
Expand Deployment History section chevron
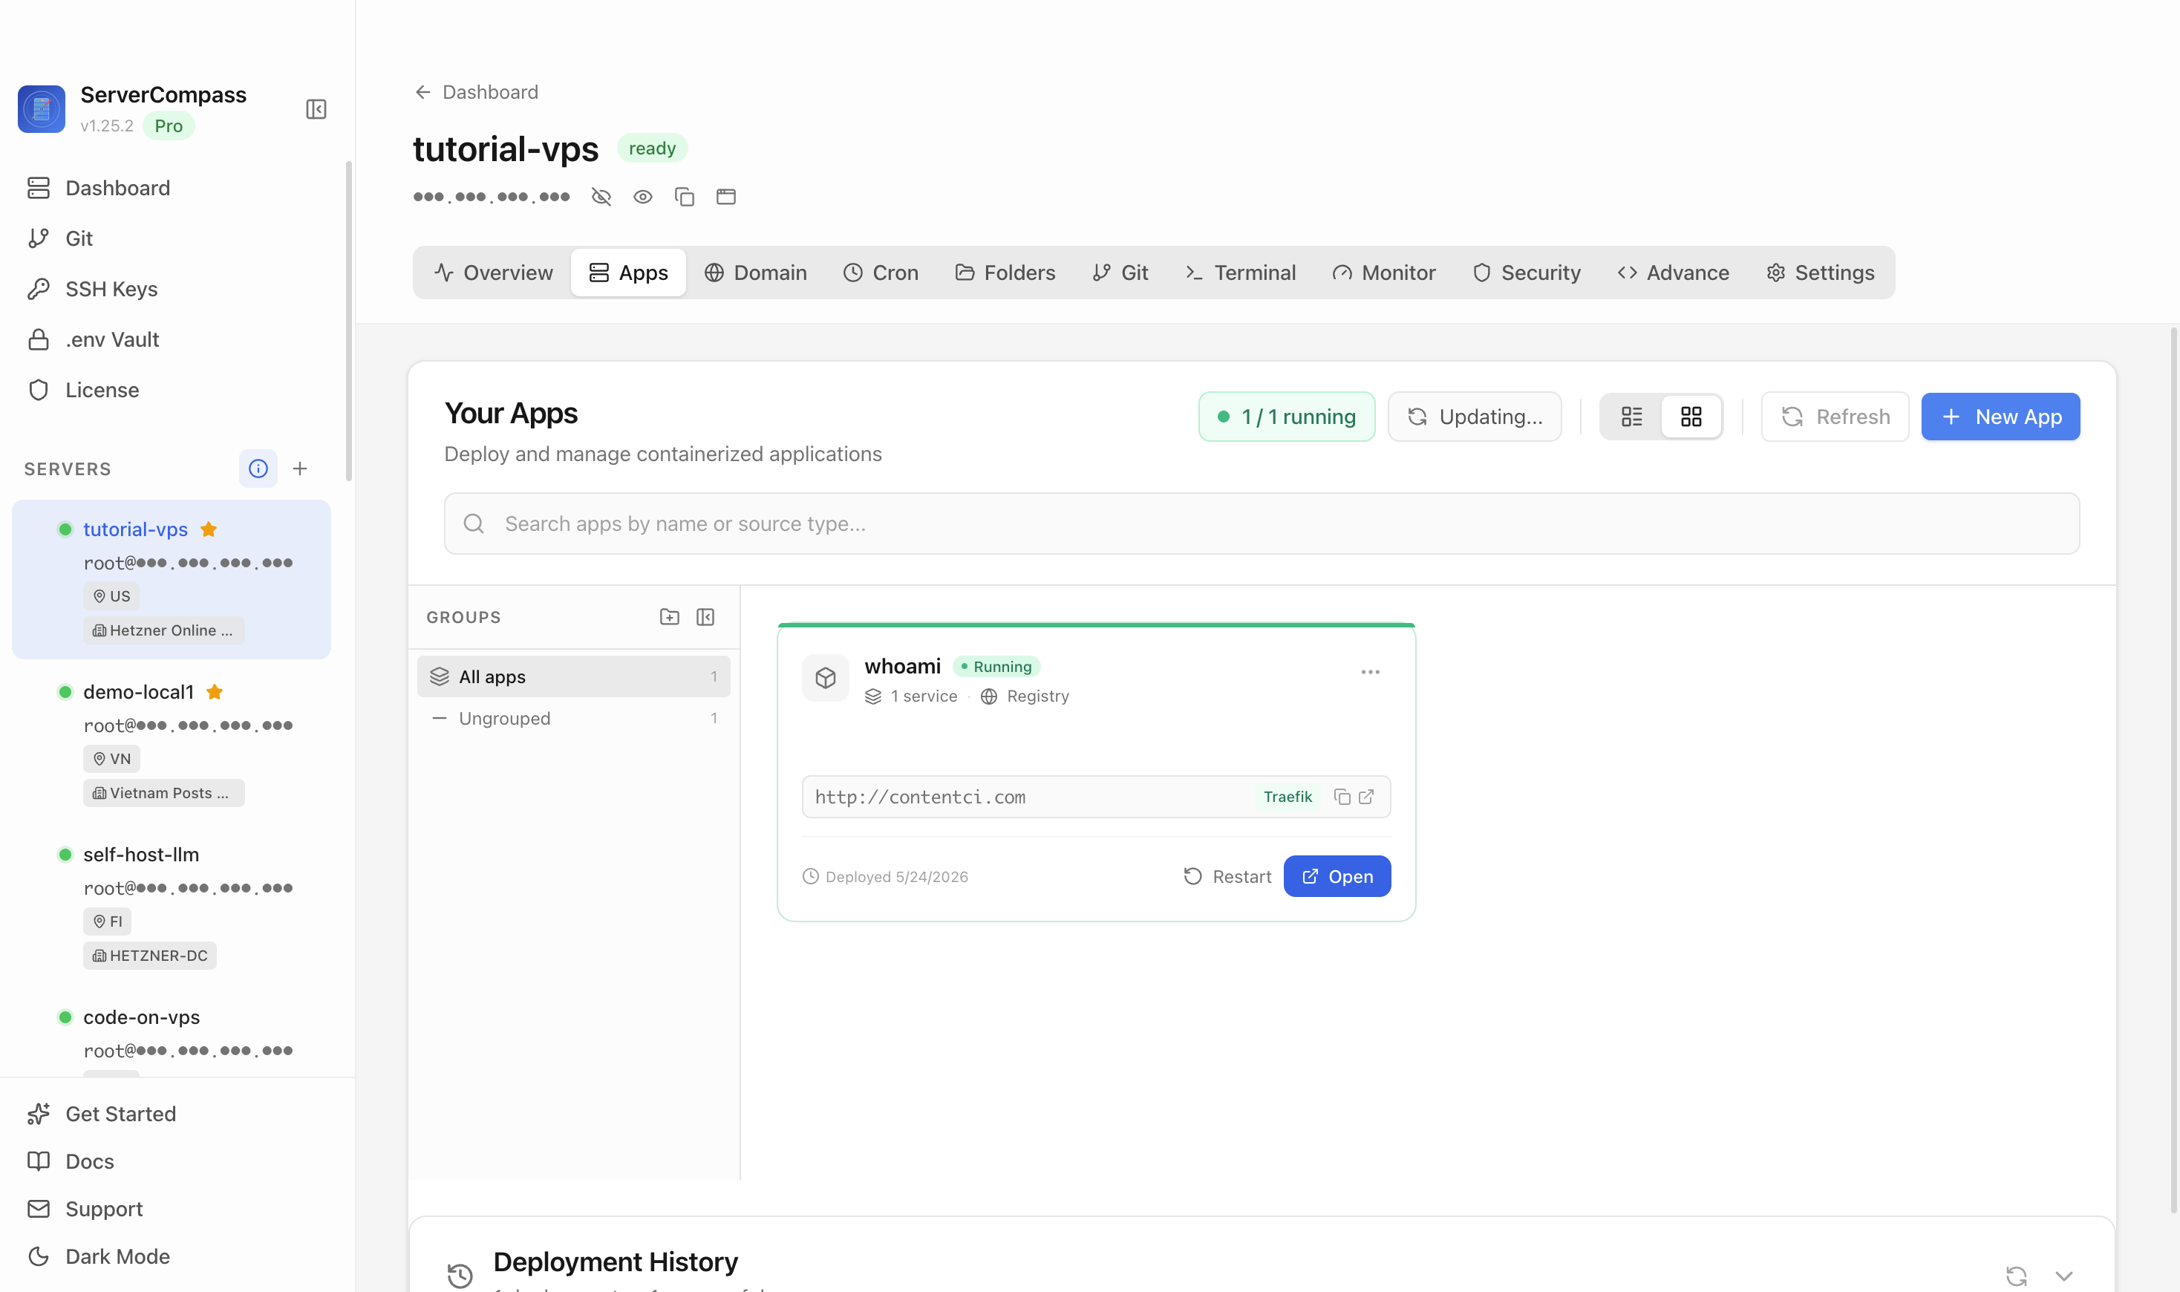pyautogui.click(x=2064, y=1276)
